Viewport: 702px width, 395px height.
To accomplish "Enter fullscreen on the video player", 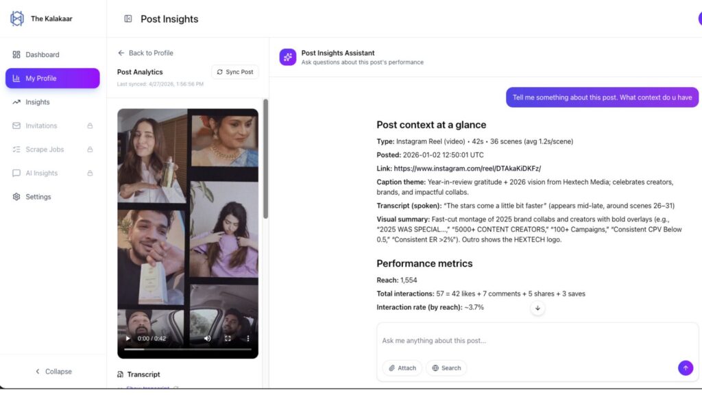I will click(228, 338).
